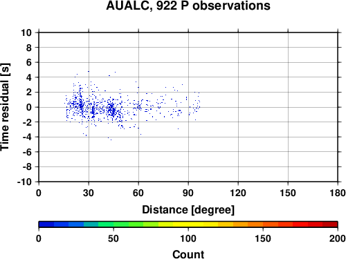Image resolution: width=346 pixels, height=259 pixels.
Task: Click y-axis tick label '-6'
Action: (27, 152)
